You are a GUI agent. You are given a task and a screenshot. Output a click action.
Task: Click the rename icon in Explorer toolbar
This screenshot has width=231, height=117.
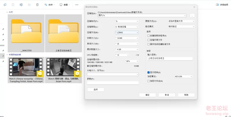click(21, 5)
